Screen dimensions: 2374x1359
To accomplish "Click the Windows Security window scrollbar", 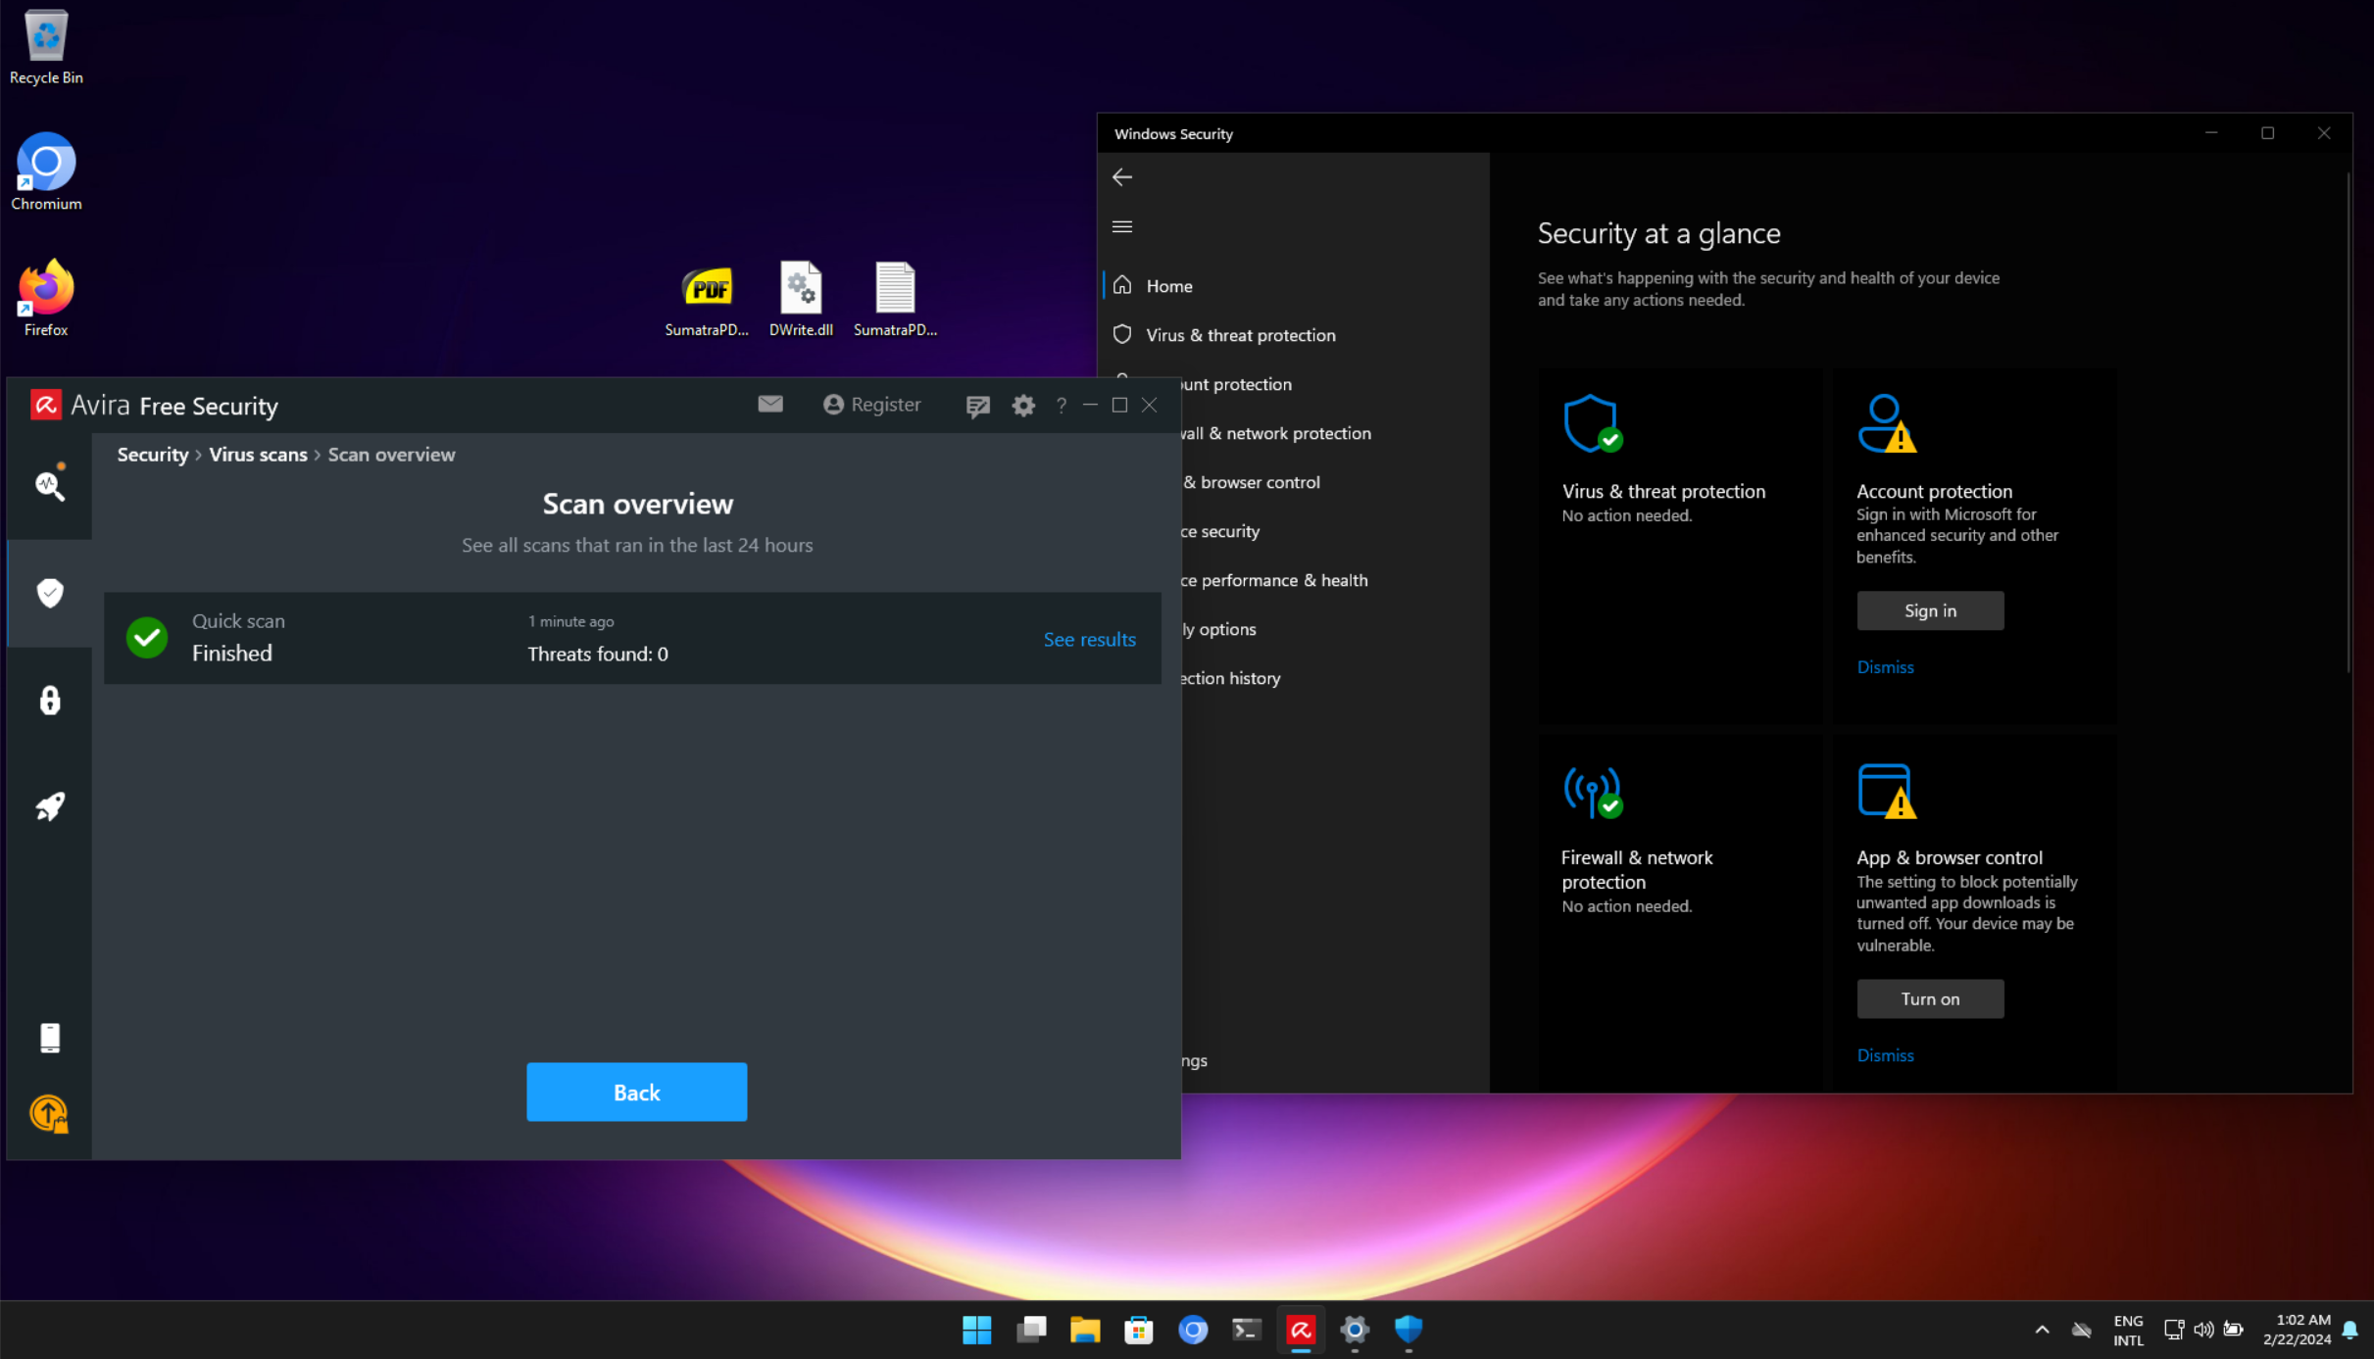I will (2349, 423).
